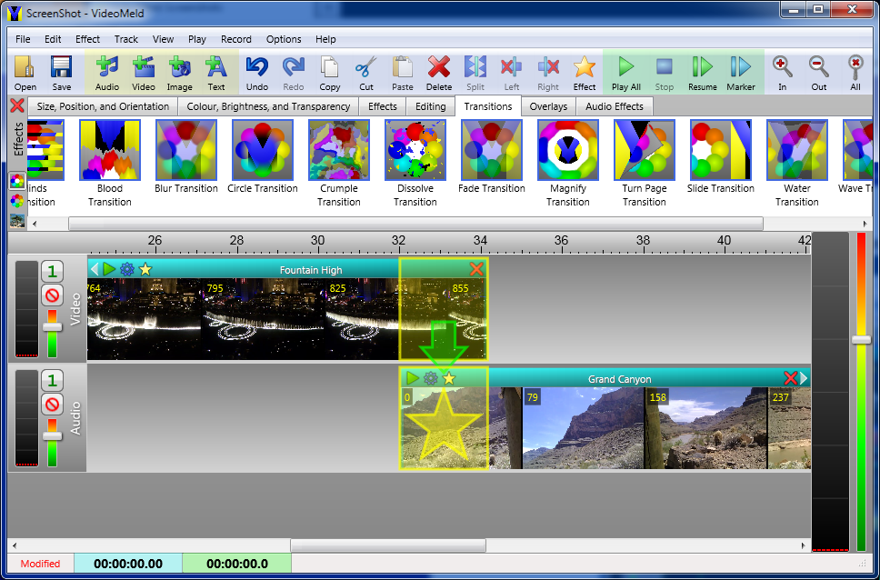880x580 pixels.
Task: Click the master volume slider on right
Action: click(862, 340)
